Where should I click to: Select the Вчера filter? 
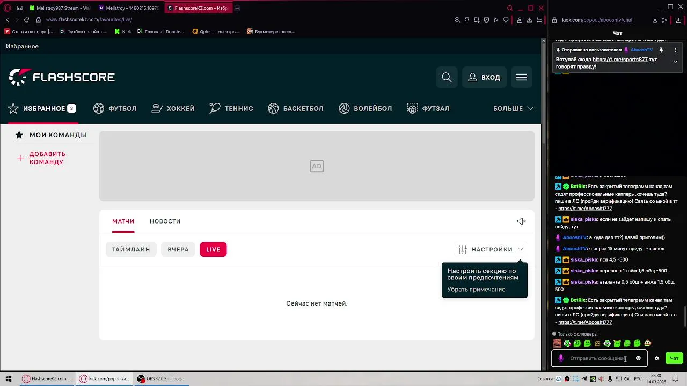click(178, 249)
